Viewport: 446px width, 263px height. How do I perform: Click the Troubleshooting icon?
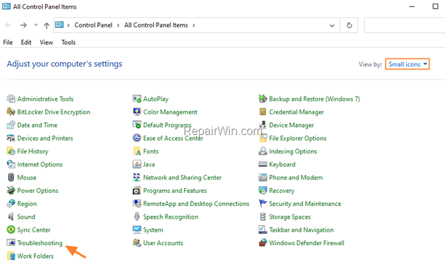[x=11, y=242]
